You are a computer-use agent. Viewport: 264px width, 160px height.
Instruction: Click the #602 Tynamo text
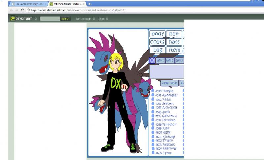point(164,140)
